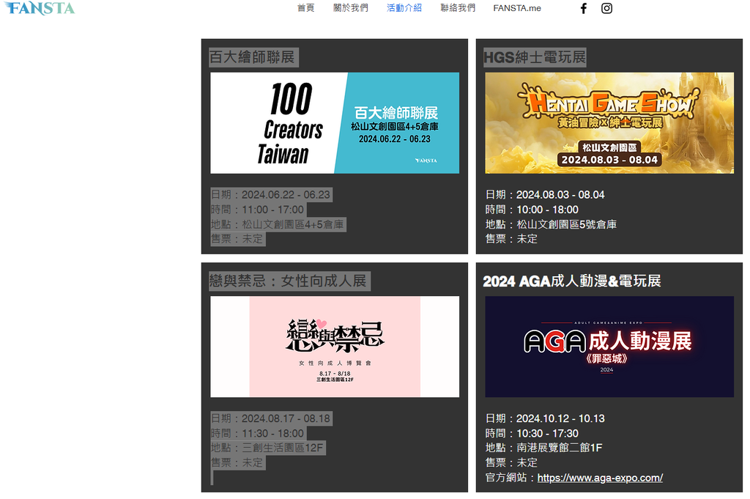Click the time text 11:30 - 18:00
The width and height of the screenshot is (750, 499).
click(272, 433)
